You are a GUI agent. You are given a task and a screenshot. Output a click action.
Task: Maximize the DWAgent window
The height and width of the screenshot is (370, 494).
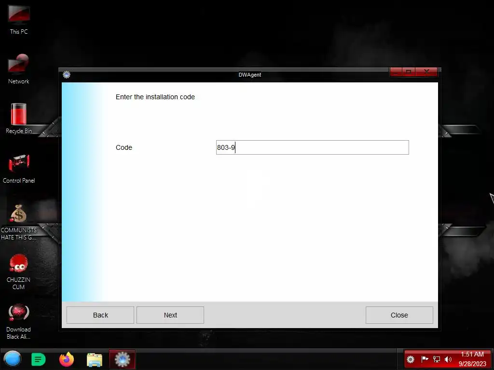click(409, 72)
